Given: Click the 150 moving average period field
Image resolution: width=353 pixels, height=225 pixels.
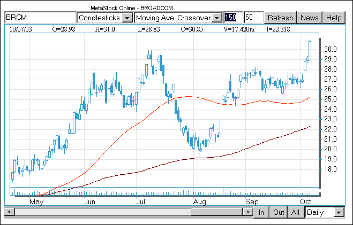Looking at the screenshot, I should [233, 18].
